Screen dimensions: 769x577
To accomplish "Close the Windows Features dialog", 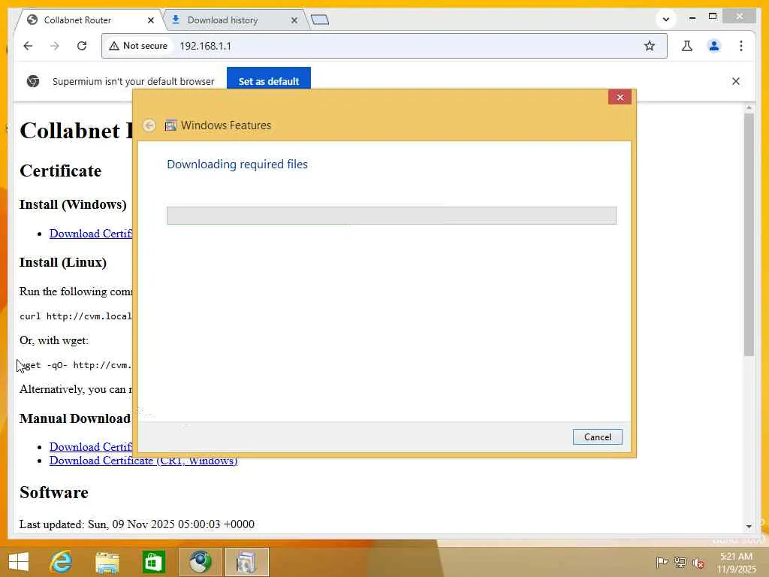I will 620,97.
